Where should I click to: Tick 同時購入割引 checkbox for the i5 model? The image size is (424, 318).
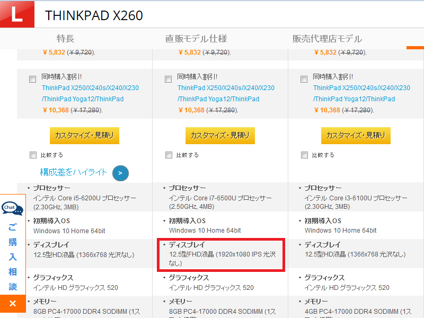point(33,79)
